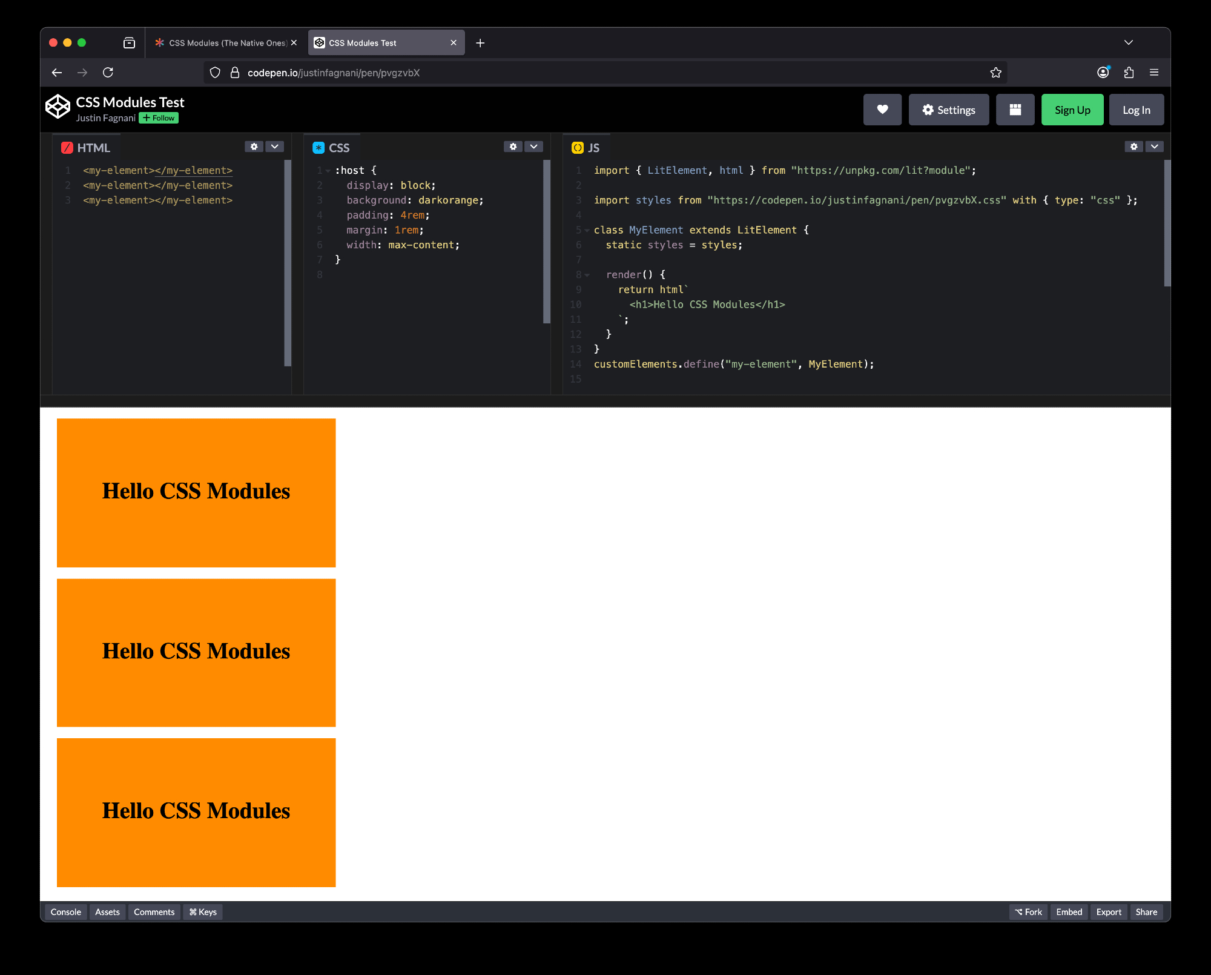Image resolution: width=1211 pixels, height=975 pixels.
Task: Open JS editor settings gear
Action: [x=1133, y=147]
